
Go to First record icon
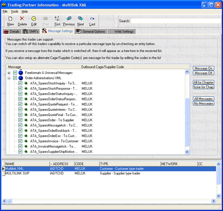[x=57, y=19]
